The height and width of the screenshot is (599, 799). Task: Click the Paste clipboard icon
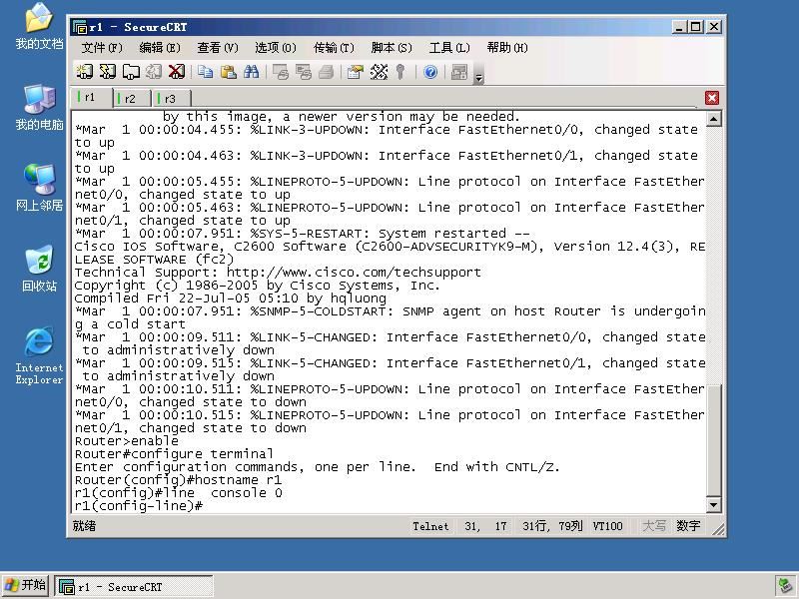tap(229, 72)
